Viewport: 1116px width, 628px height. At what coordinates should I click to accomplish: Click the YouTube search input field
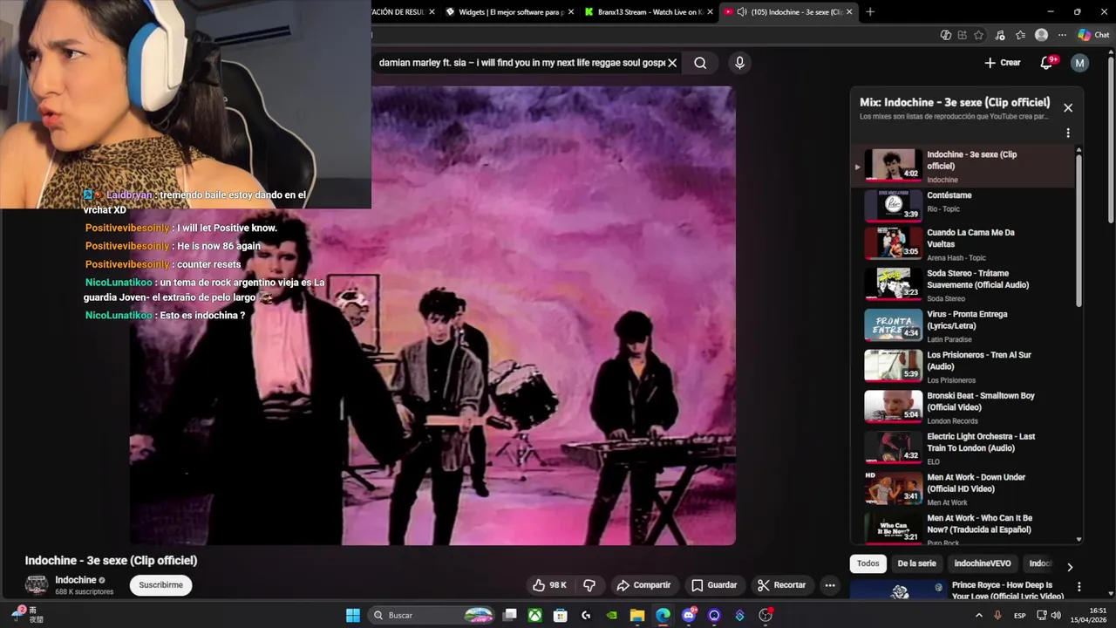pos(521,63)
